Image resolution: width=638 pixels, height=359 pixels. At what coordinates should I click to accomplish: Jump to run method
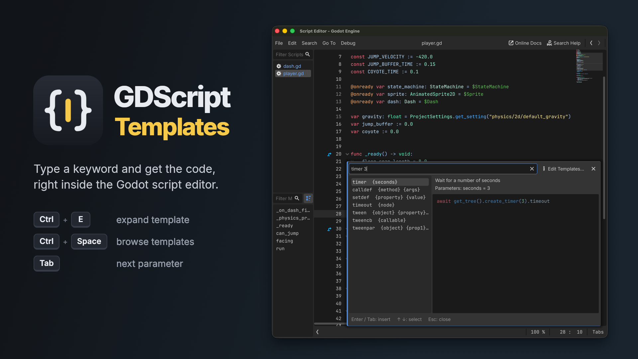[x=293, y=249]
